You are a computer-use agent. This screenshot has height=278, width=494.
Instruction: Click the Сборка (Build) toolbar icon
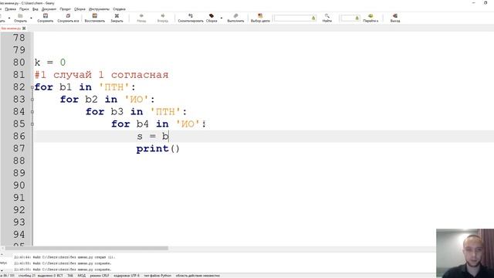pyautogui.click(x=211, y=18)
